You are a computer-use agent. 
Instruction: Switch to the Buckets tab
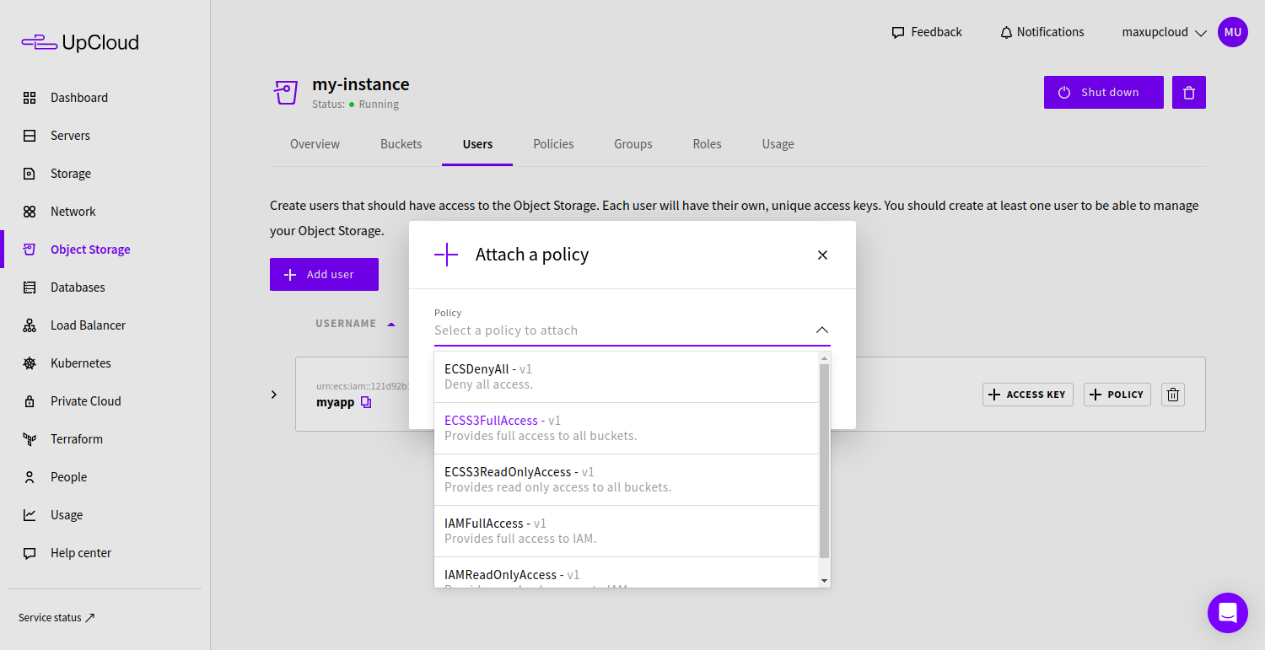coord(401,144)
